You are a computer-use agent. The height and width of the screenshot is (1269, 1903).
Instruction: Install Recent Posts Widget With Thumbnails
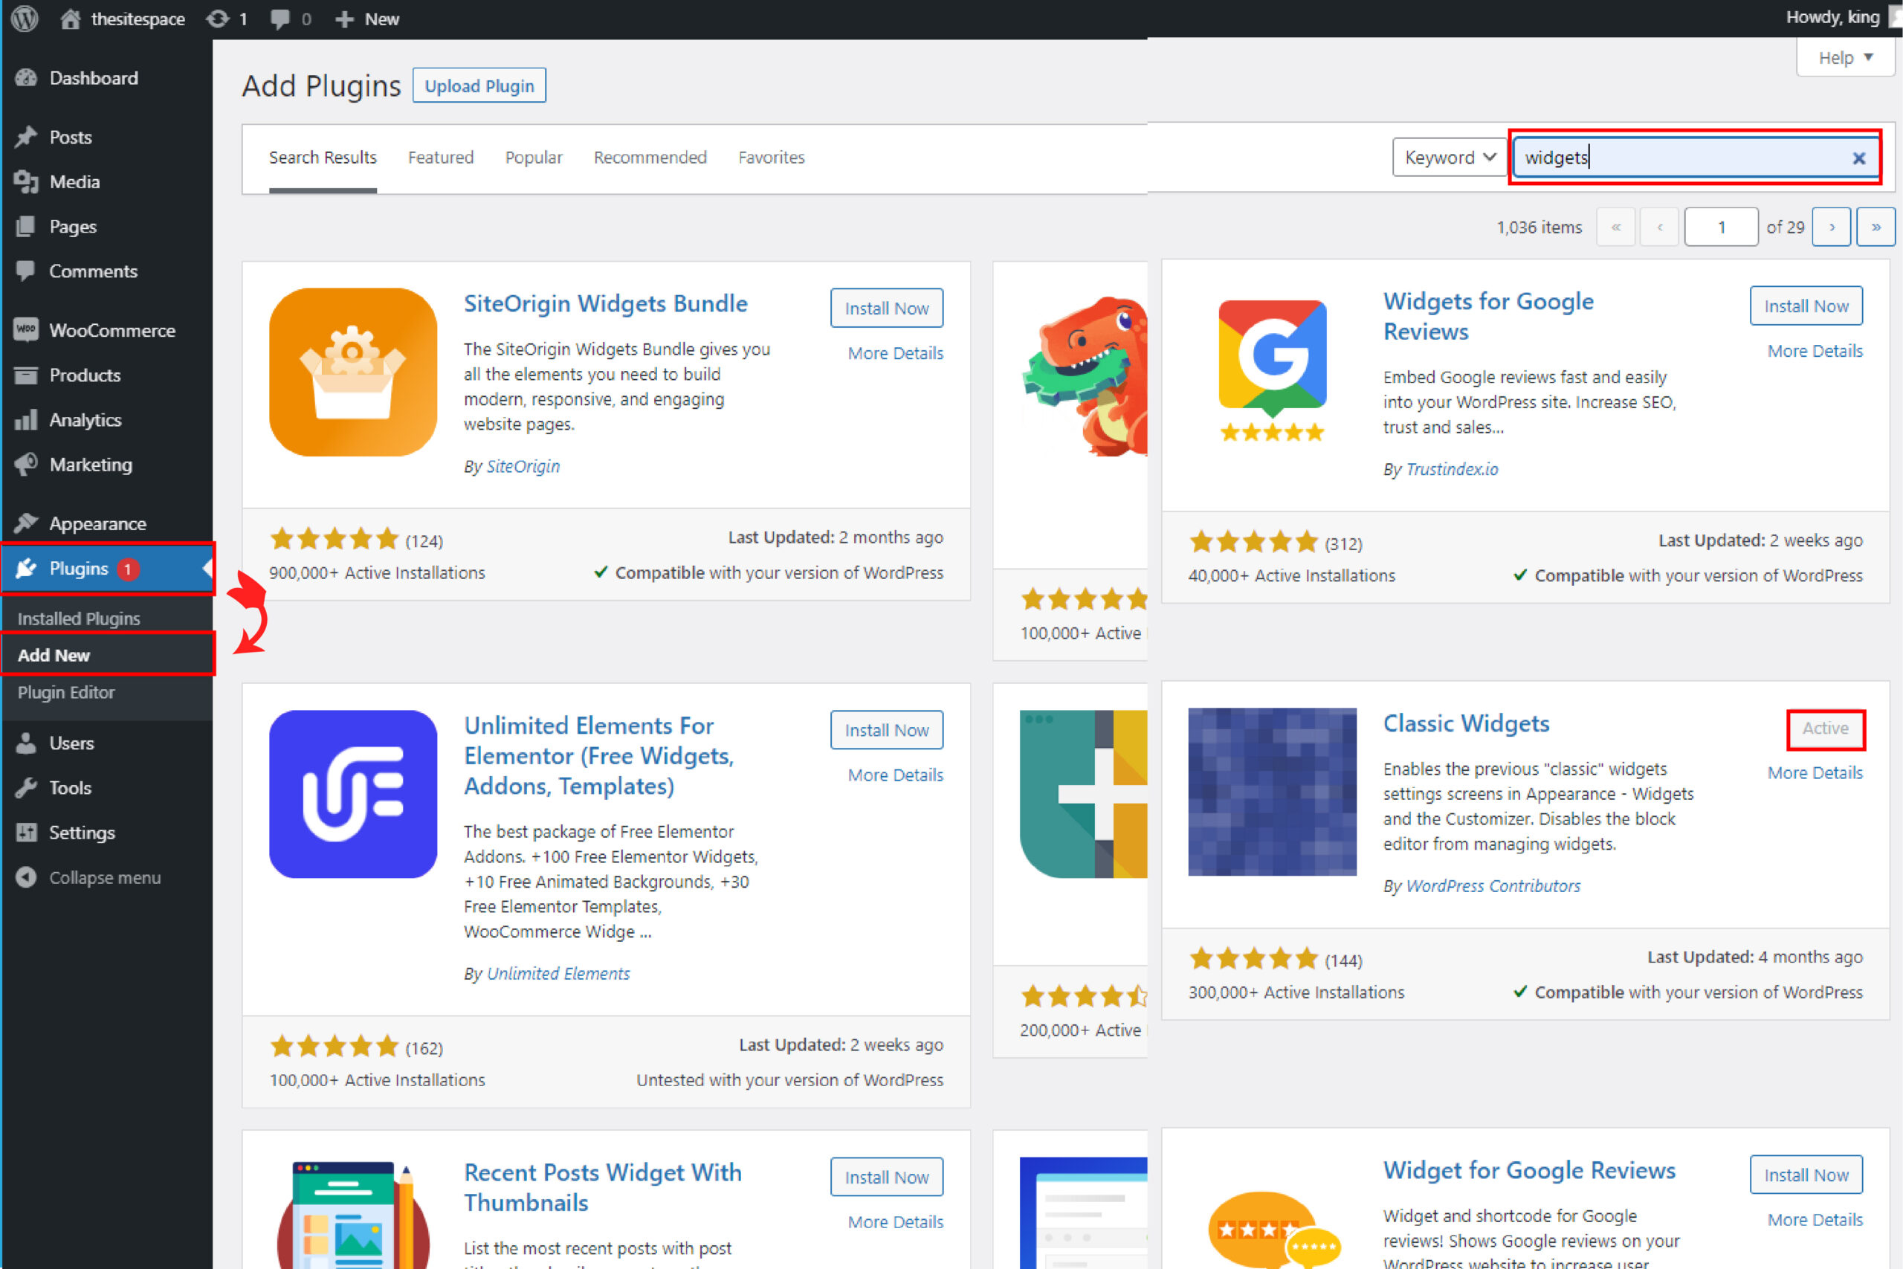pyautogui.click(x=887, y=1177)
